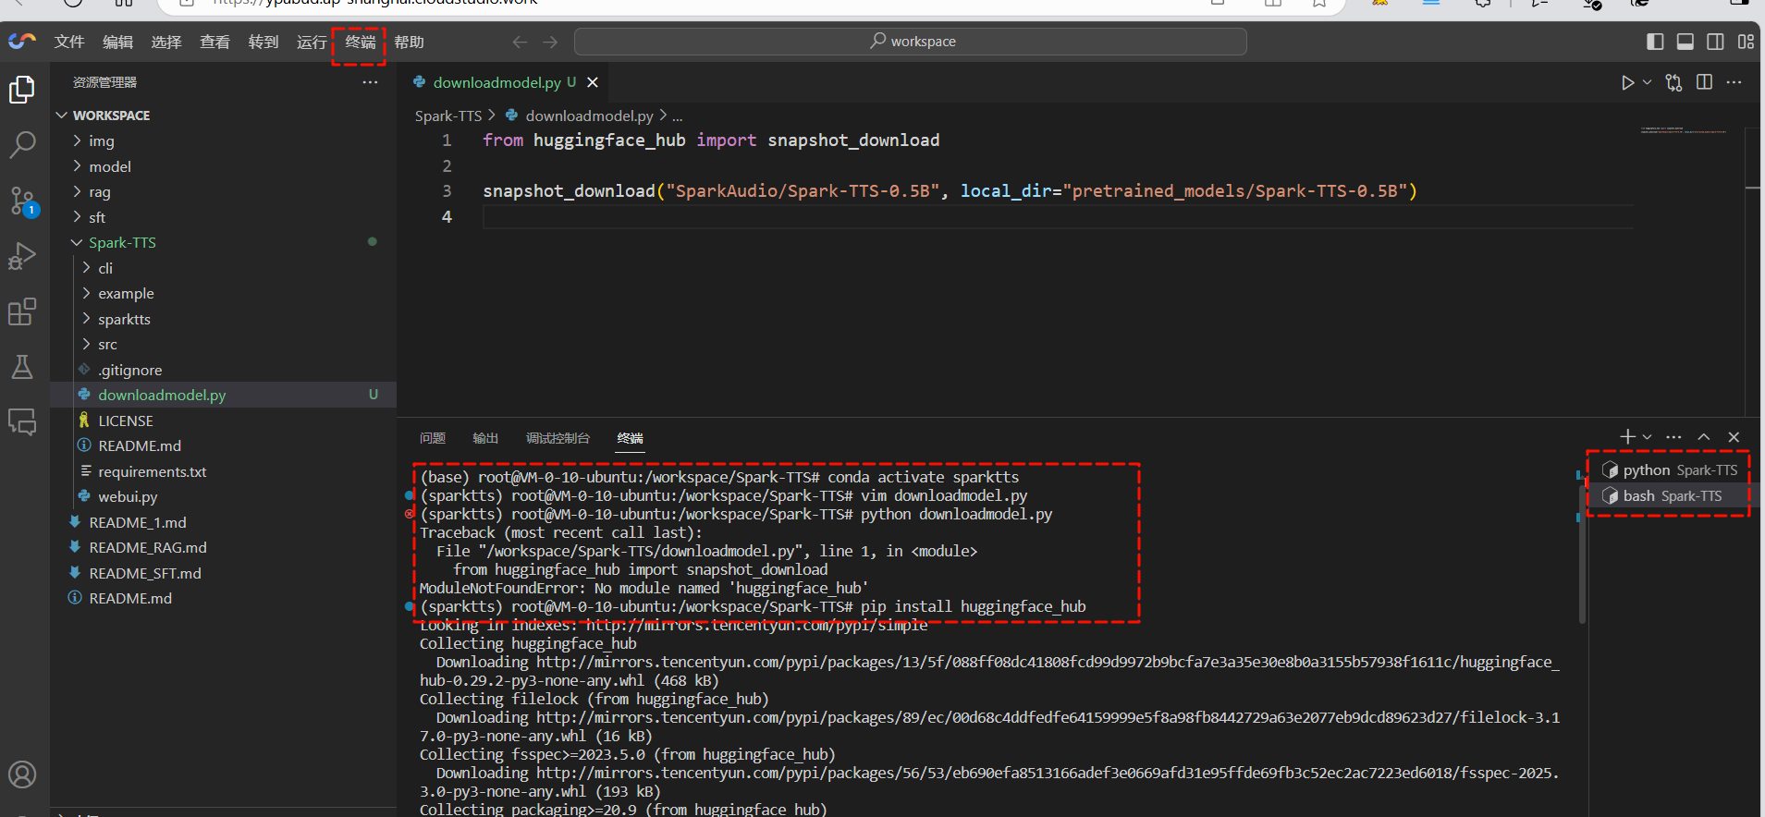Maximize the terminal panel size
The height and width of the screenshot is (817, 1765).
coord(1704,436)
